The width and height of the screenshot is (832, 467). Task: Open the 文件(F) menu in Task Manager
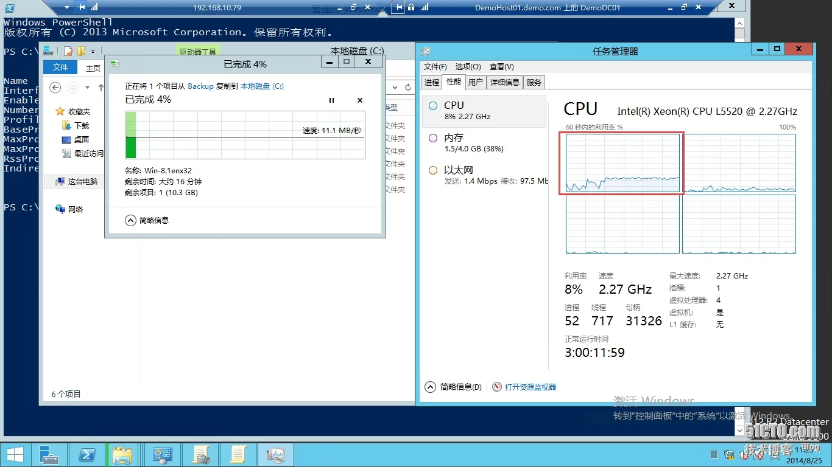(x=435, y=67)
